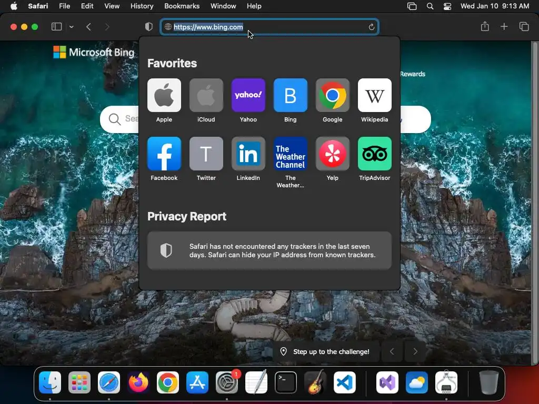Open the iCloud favorite tile
The image size is (539, 404).
[x=206, y=95]
